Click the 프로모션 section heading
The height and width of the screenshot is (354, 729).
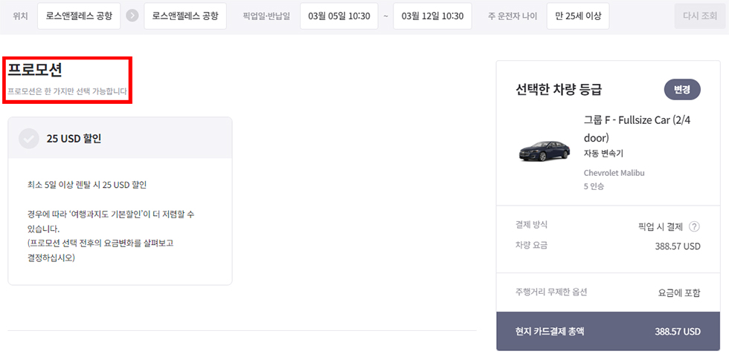[x=35, y=70]
